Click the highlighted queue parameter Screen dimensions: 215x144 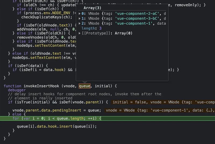[84, 86]
